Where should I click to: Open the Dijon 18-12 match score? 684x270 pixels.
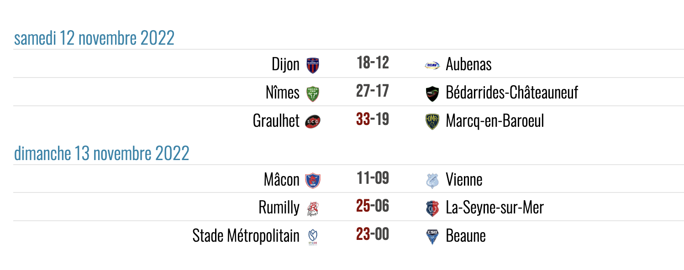coord(373,63)
